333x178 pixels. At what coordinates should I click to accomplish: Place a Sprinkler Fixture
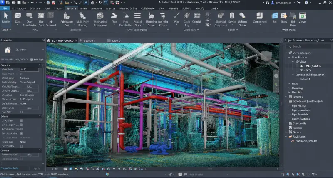163,19
